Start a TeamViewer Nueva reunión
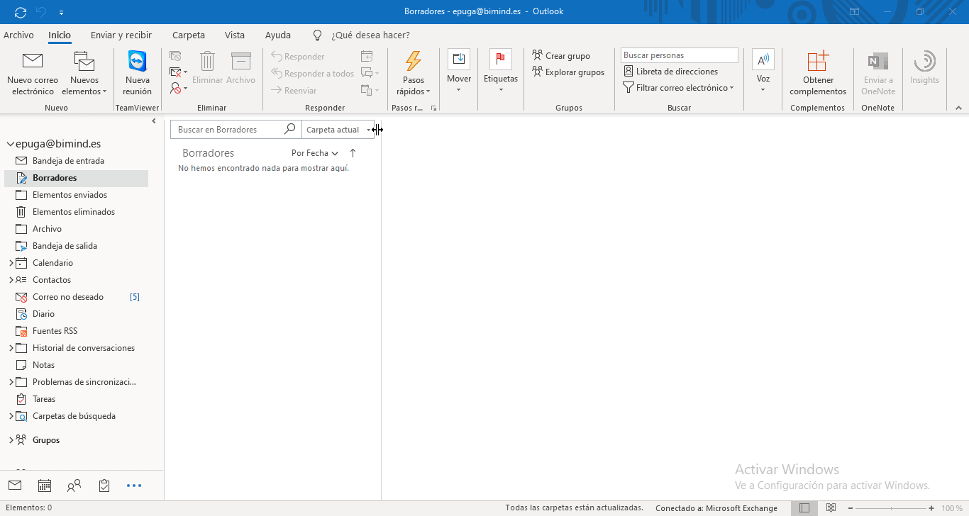The image size is (969, 516). tap(137, 74)
